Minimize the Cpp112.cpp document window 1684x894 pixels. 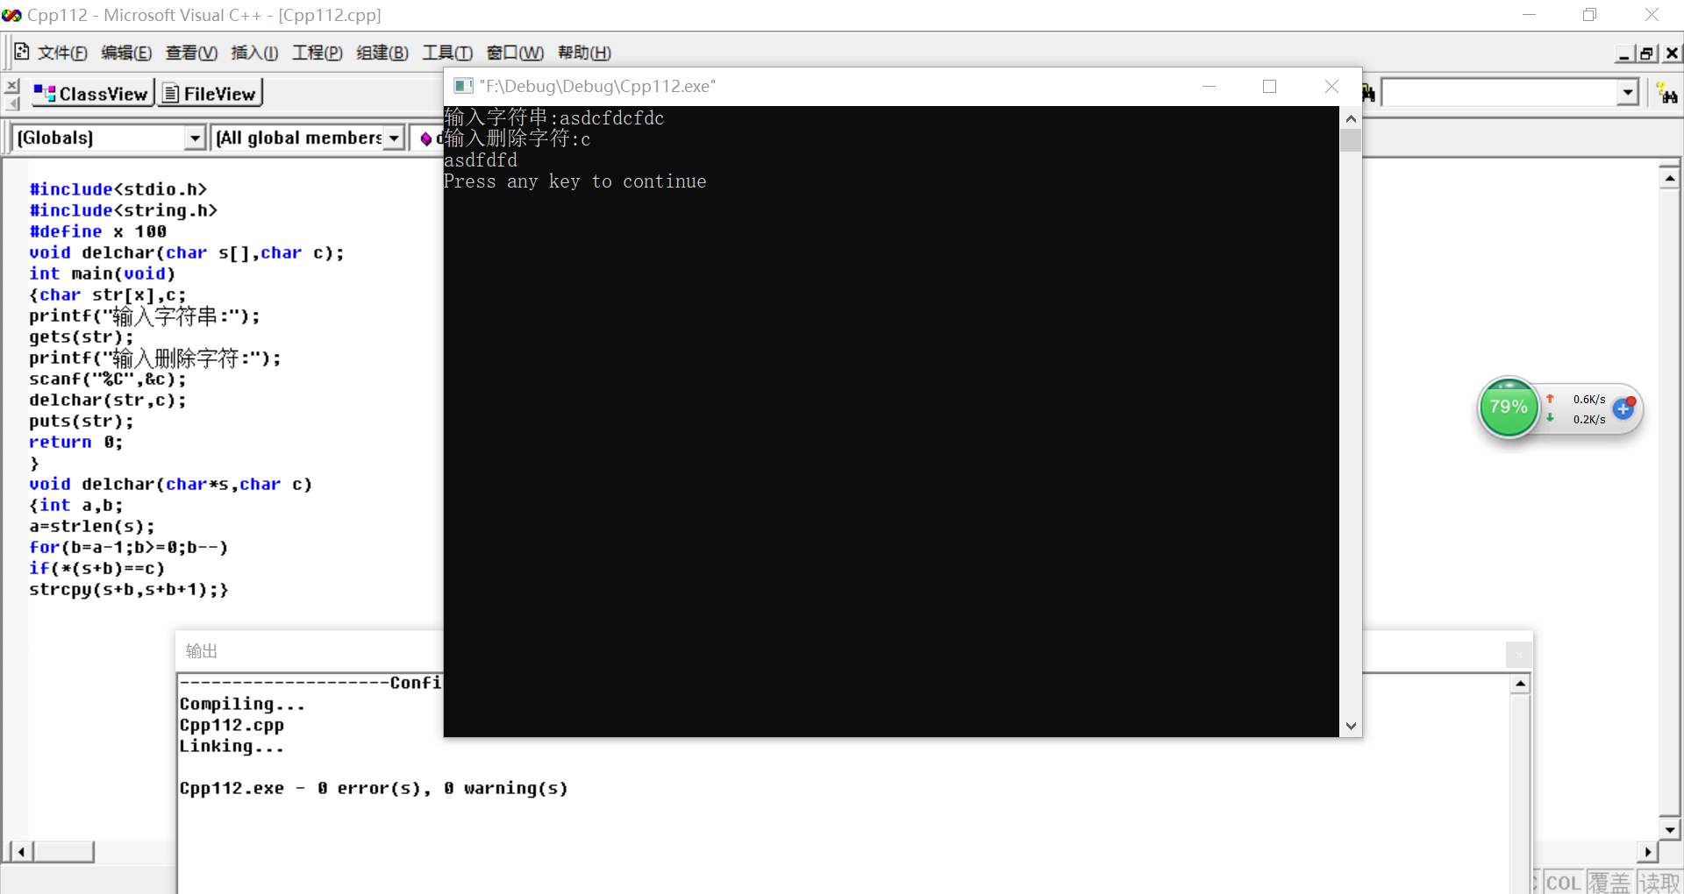click(1624, 53)
